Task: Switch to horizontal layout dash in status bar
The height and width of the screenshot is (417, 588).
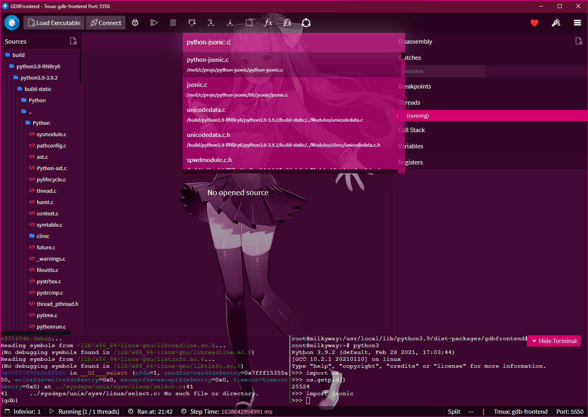Action: click(471, 411)
